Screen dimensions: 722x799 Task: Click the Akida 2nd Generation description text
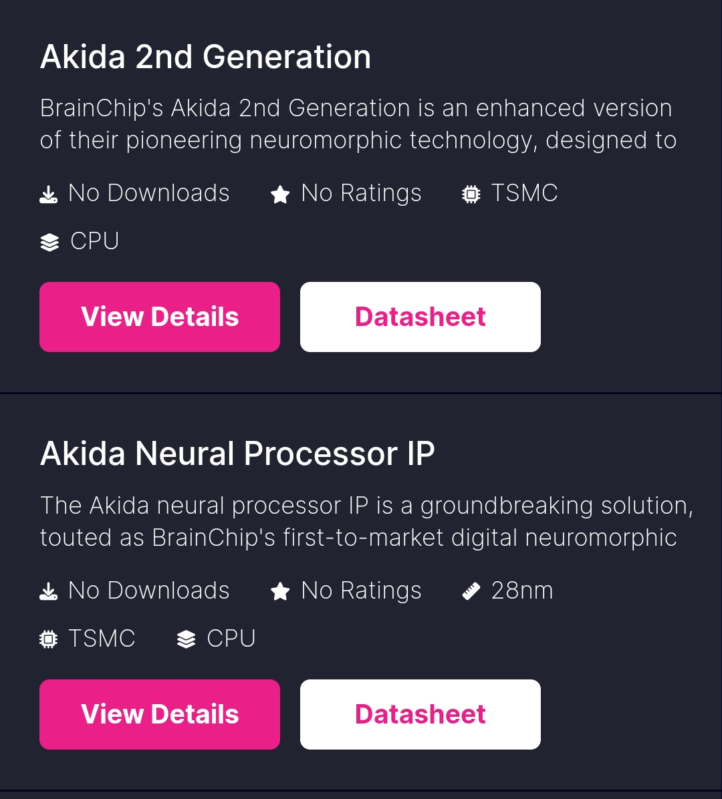(x=358, y=124)
